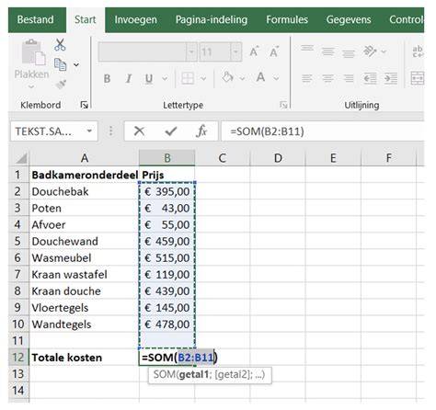Click the wrap text icon
Screen dimensions: 436x410
pos(418,51)
